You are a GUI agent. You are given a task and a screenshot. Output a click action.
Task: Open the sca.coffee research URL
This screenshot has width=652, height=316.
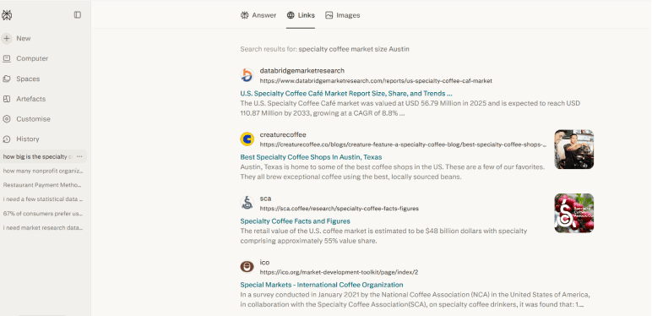(x=340, y=209)
